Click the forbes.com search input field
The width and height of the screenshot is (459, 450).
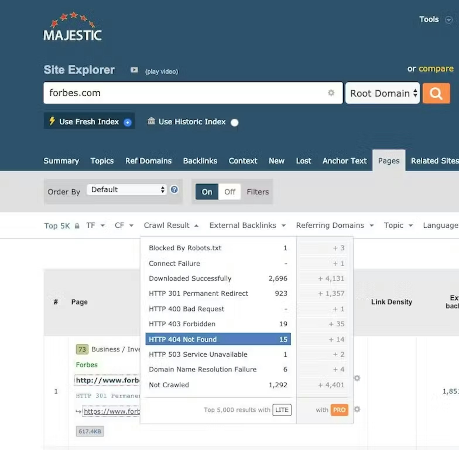pos(184,93)
